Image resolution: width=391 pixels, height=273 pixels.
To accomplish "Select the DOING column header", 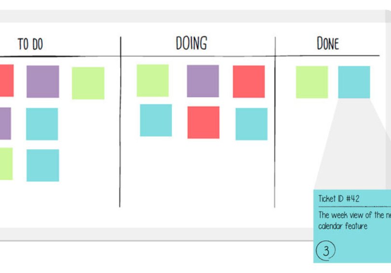I will pos(191,44).
